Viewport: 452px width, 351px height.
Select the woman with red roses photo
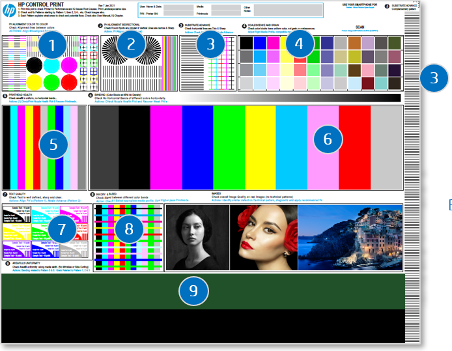coord(263,237)
